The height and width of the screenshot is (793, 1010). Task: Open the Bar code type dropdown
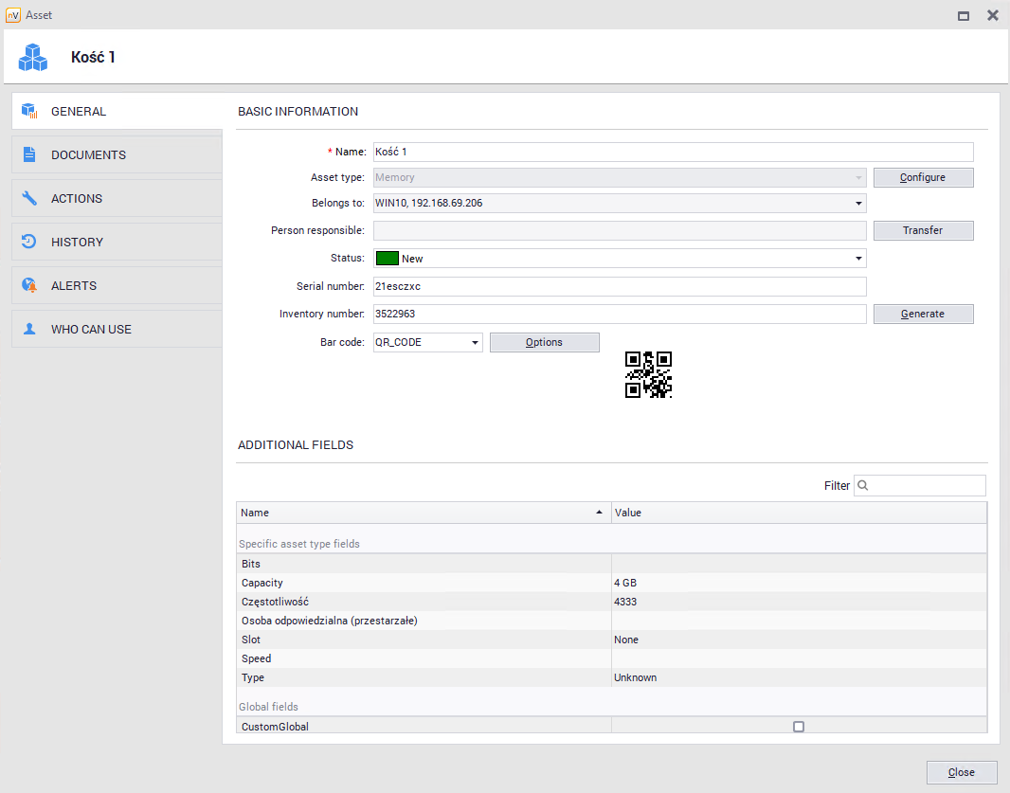click(475, 343)
